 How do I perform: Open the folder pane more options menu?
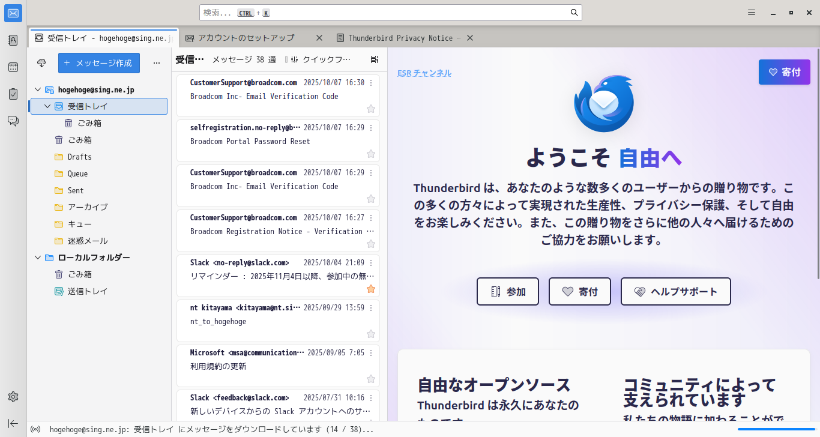[x=157, y=62]
